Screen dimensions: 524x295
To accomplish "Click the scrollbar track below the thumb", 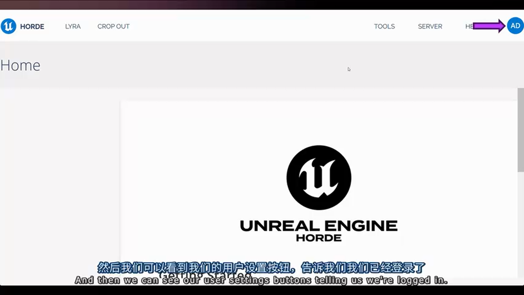I will pos(520,225).
